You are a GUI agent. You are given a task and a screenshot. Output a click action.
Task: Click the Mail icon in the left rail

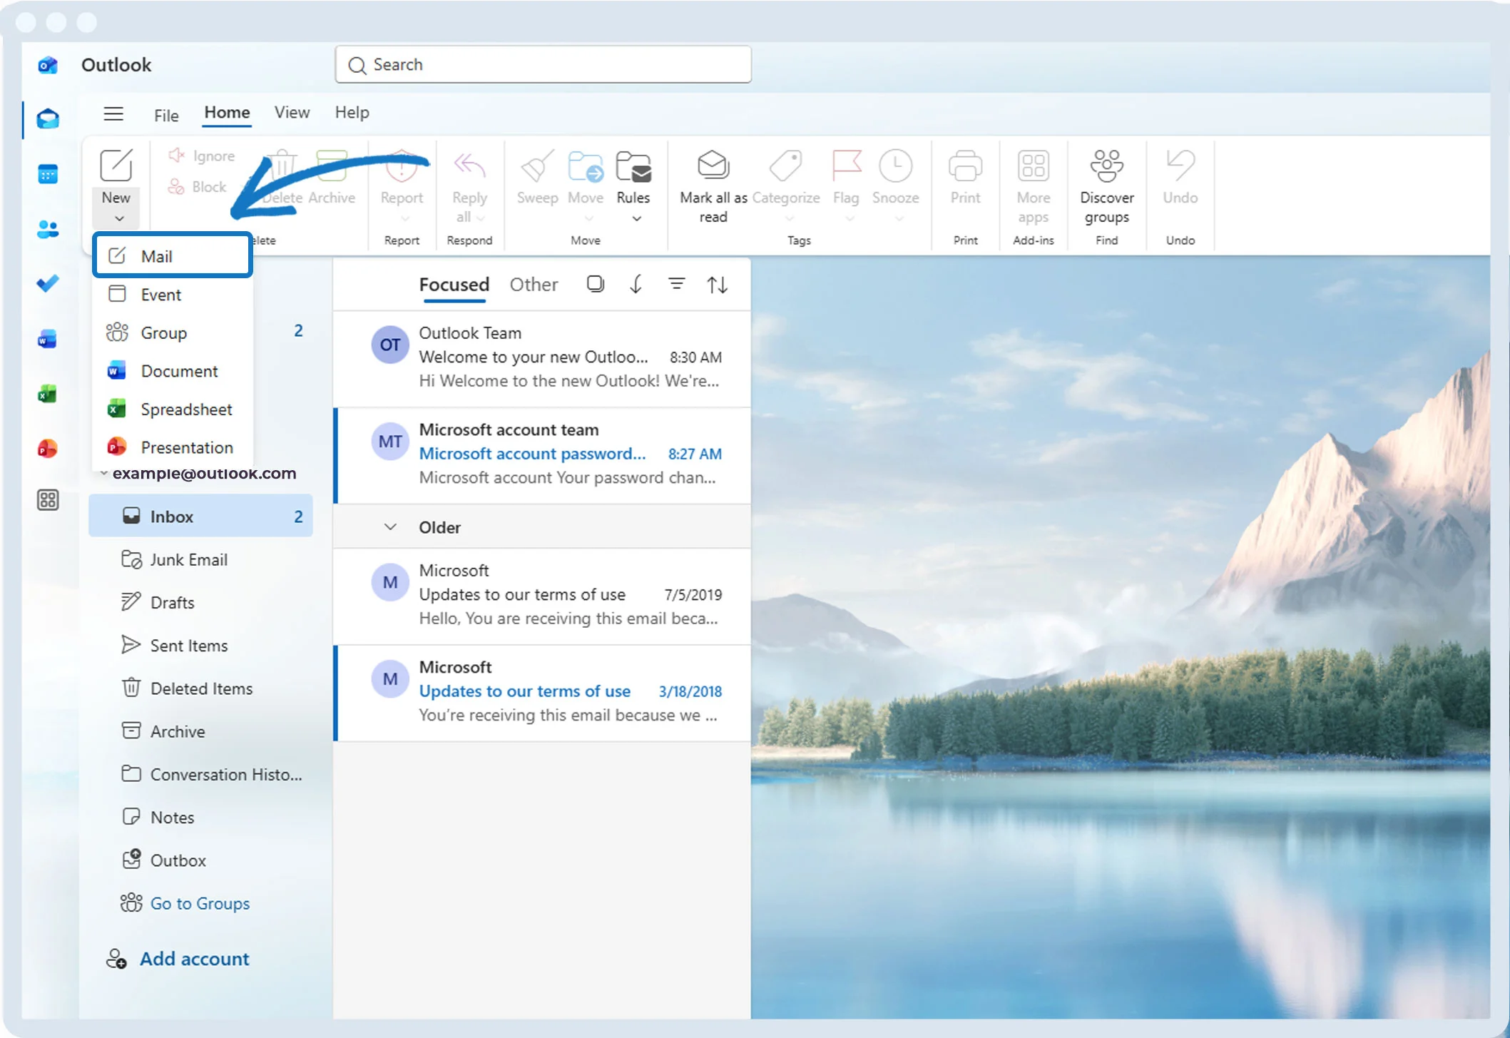[x=48, y=118]
